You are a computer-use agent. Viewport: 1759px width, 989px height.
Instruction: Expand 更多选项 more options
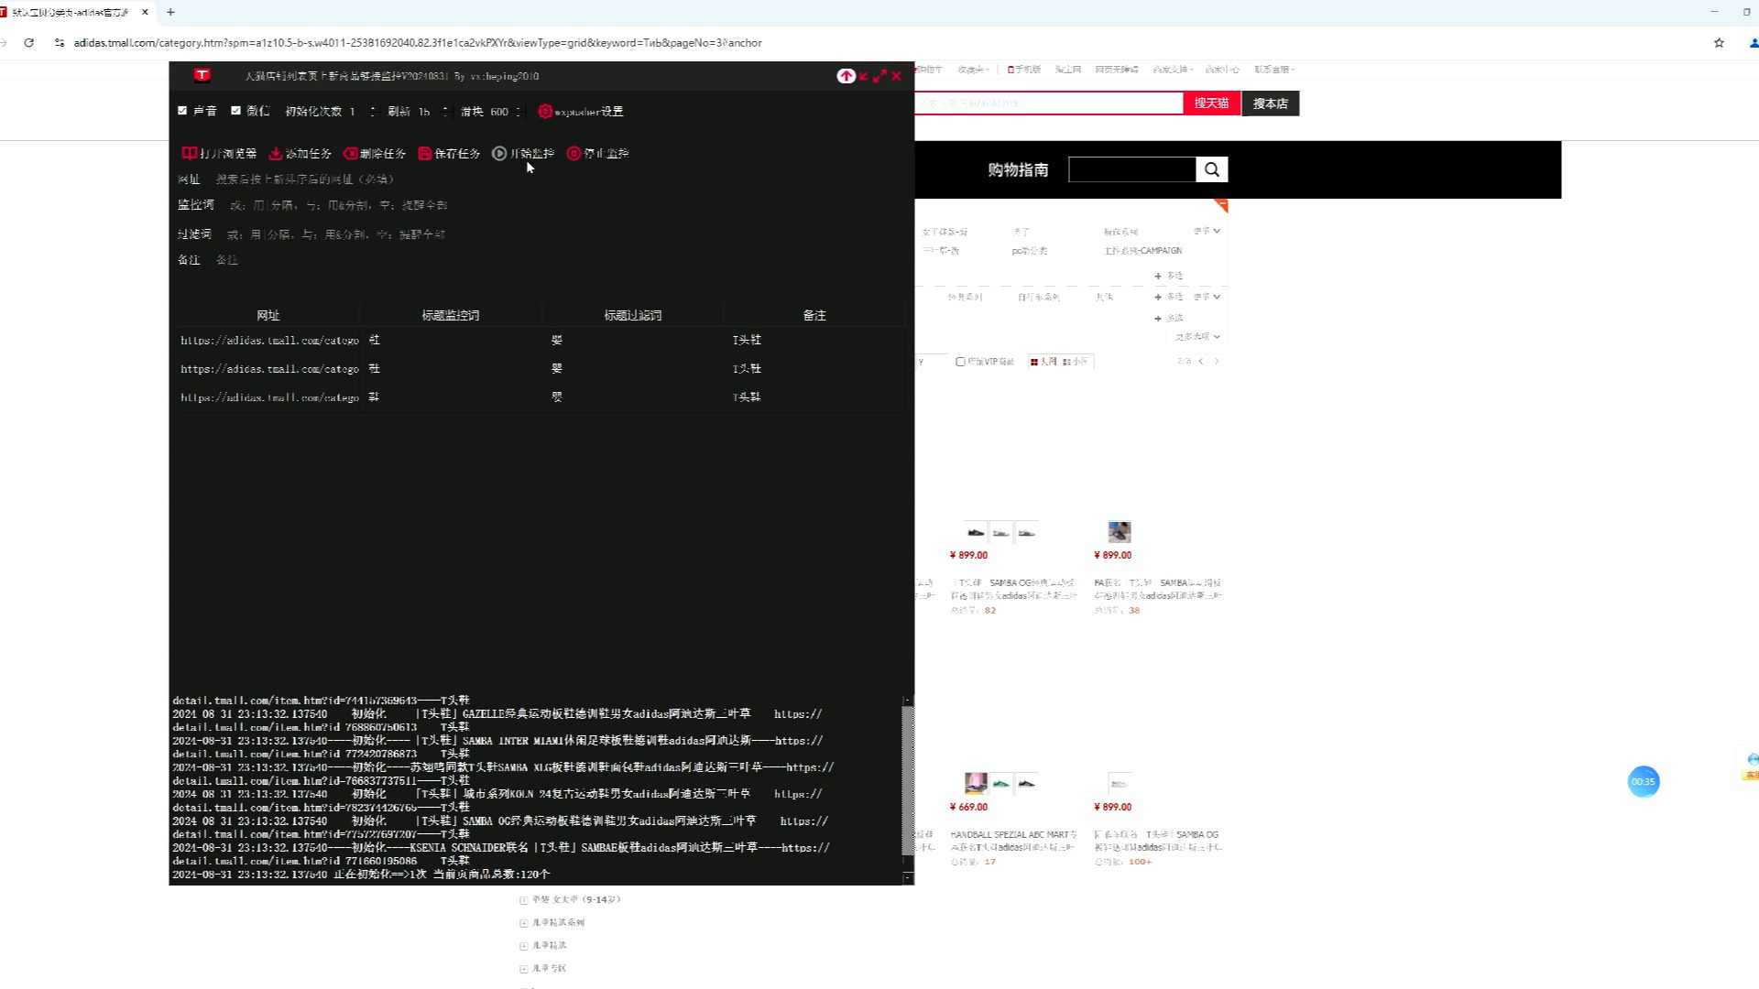(x=1197, y=337)
